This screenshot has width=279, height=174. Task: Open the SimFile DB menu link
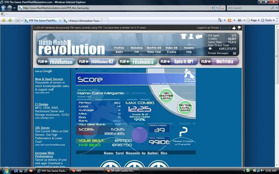click(154, 48)
